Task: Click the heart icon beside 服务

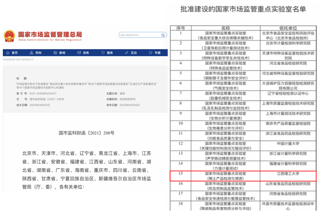Action: coord(103,53)
